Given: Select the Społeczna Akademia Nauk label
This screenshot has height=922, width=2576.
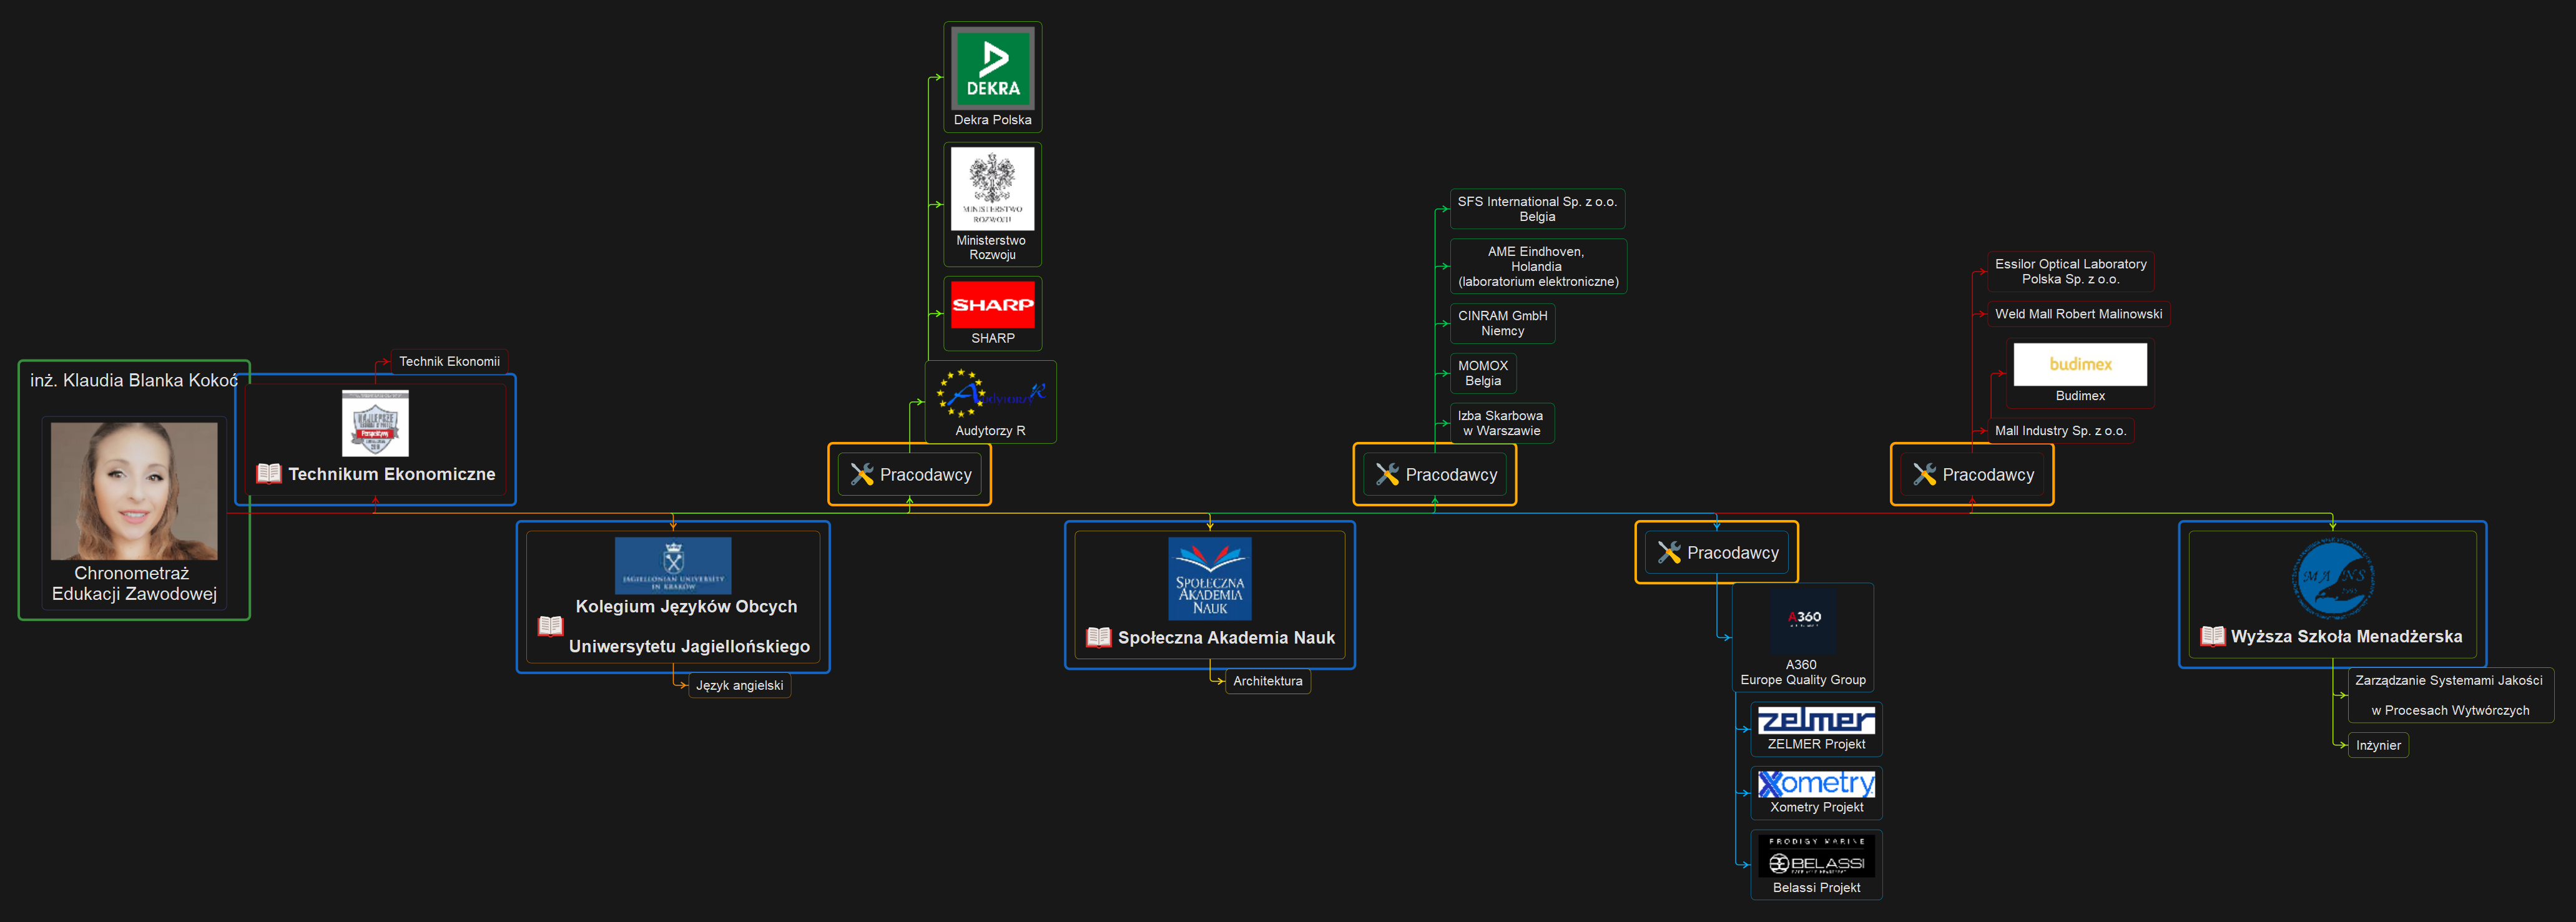Looking at the screenshot, I should (1226, 638).
